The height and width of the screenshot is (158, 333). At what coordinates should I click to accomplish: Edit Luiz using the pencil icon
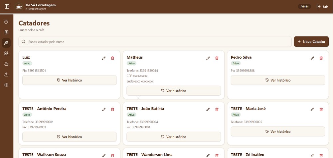[x=104, y=58]
